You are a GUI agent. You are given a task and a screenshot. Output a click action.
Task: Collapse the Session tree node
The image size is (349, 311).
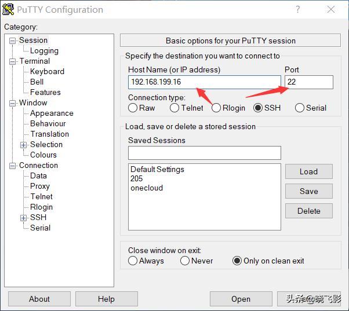13,41
